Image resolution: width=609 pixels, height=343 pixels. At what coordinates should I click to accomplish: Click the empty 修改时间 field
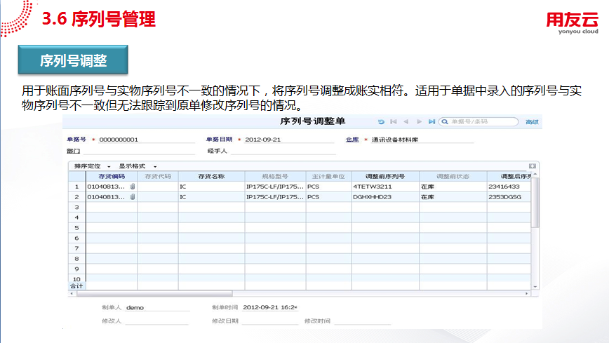[362, 321]
